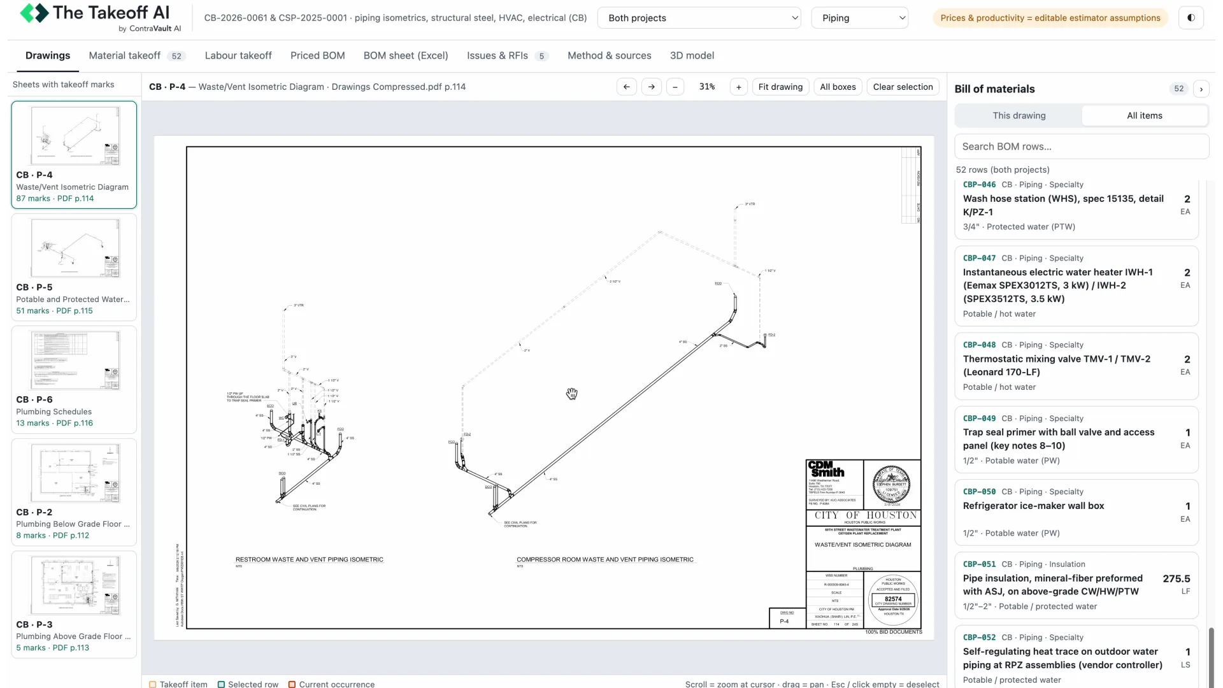
Task: Click The Takeoff AI logo icon
Action: coord(34,13)
